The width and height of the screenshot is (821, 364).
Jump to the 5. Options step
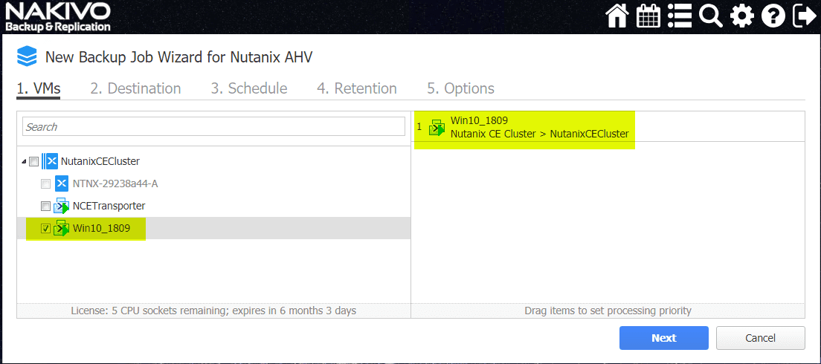pyautogui.click(x=460, y=88)
